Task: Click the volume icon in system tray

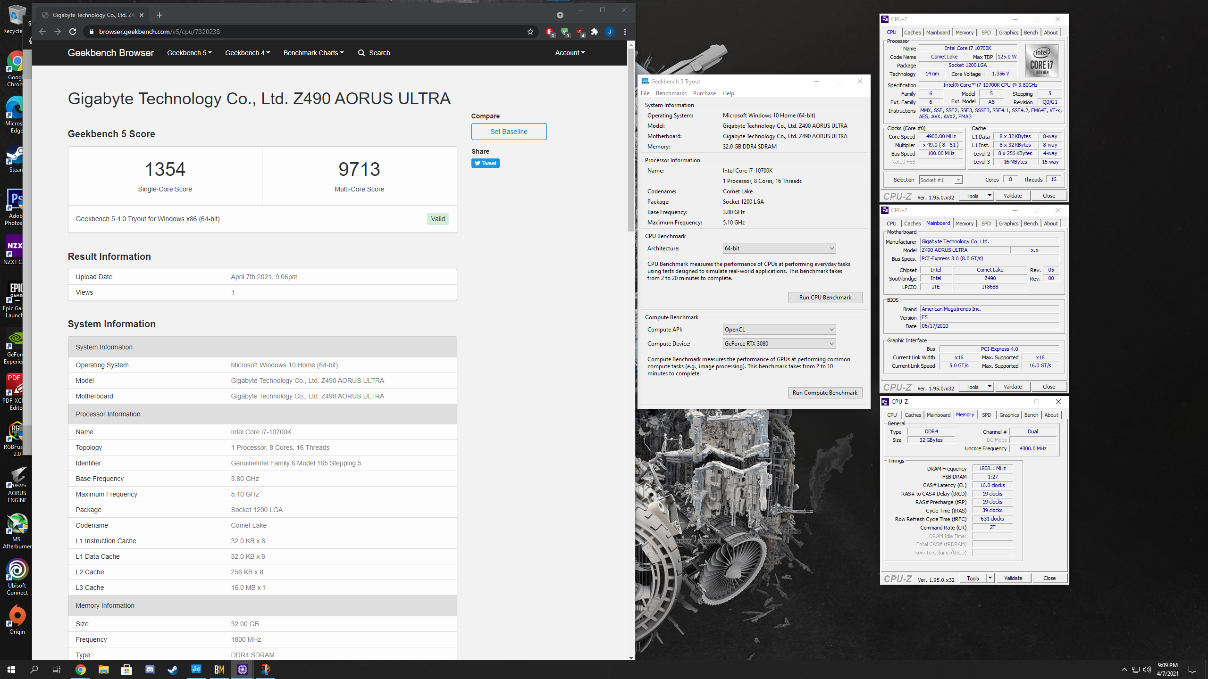Action: tap(1147, 670)
